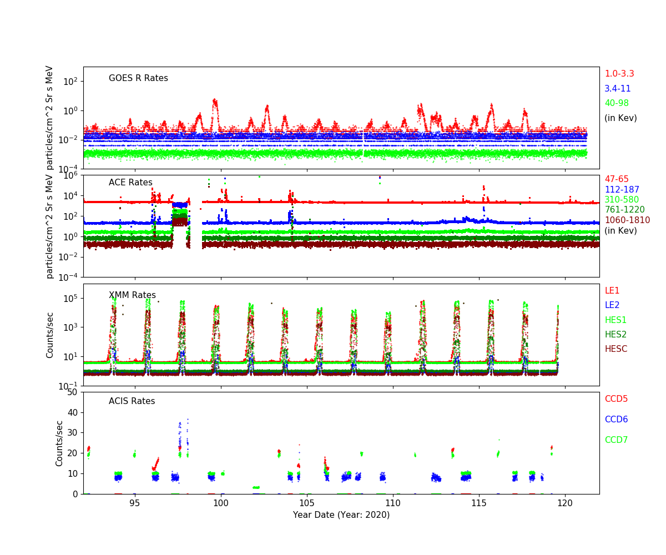This screenshot has height=555, width=666.
Task: Select the LE1 legend label
Action: [612, 291]
